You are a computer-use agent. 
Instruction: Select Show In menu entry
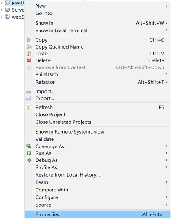coord(97,23)
